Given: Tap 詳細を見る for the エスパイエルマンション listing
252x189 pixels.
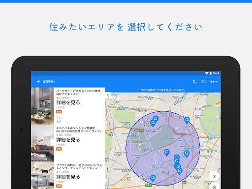Looking at the screenshot, I should (68, 140).
